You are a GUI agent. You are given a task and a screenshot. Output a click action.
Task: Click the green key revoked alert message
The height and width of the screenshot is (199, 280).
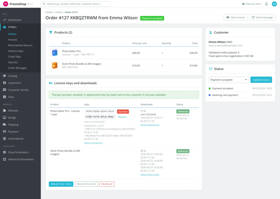pyautogui.click(x=124, y=95)
